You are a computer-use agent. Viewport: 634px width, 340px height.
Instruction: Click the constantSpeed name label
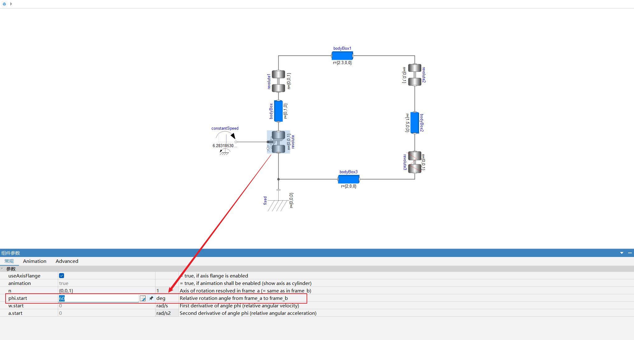point(225,128)
